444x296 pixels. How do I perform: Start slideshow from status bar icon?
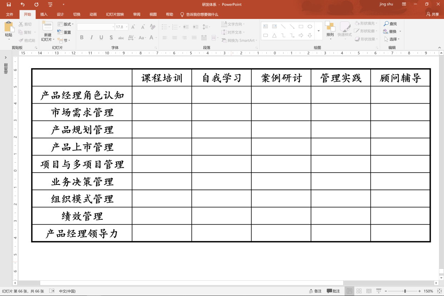pyautogui.click(x=379, y=291)
